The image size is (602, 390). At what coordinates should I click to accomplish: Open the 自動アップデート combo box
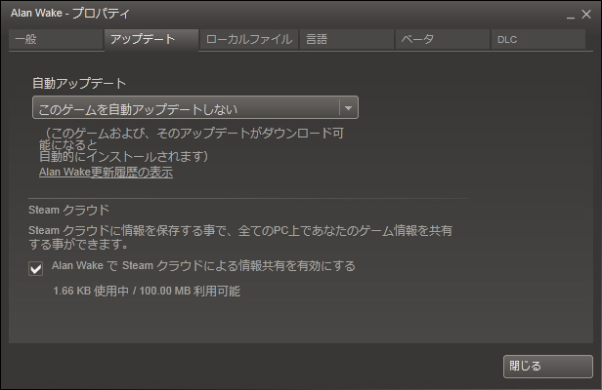195,107
